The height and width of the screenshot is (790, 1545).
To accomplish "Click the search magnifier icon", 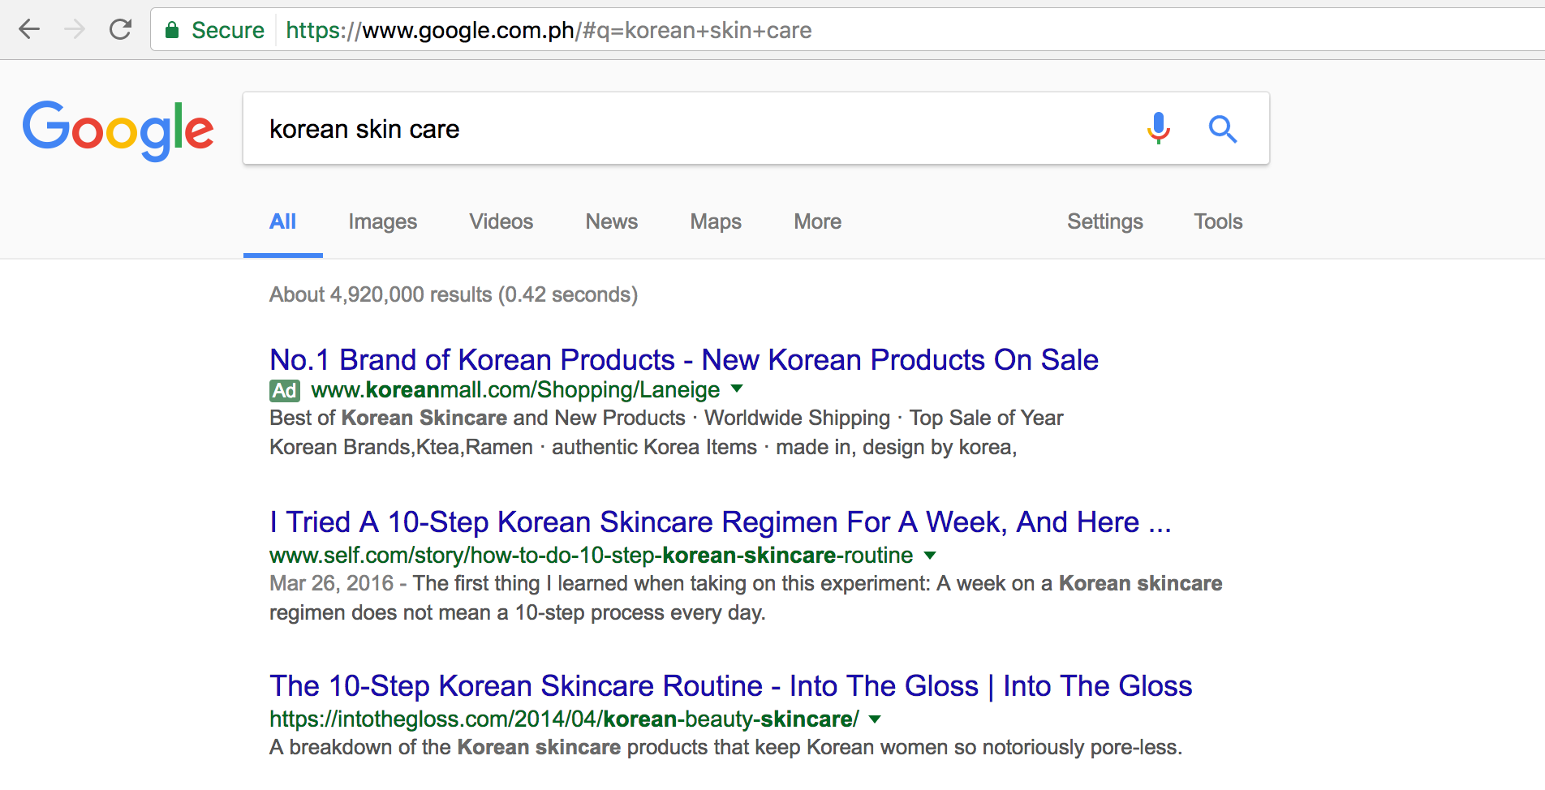I will 1223,128.
